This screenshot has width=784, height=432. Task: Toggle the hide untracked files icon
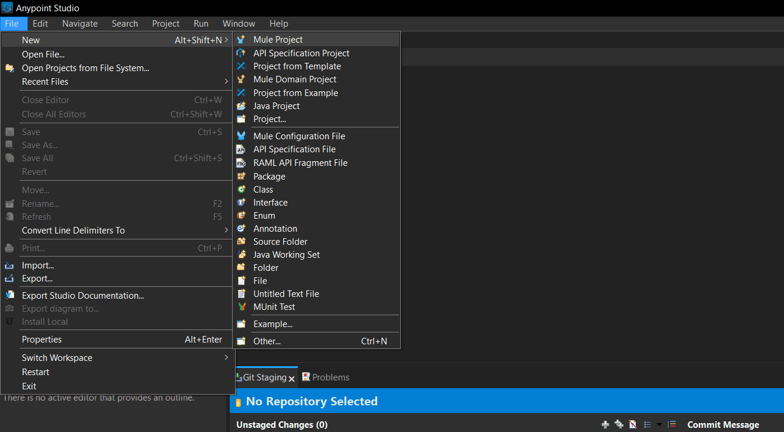(x=633, y=424)
